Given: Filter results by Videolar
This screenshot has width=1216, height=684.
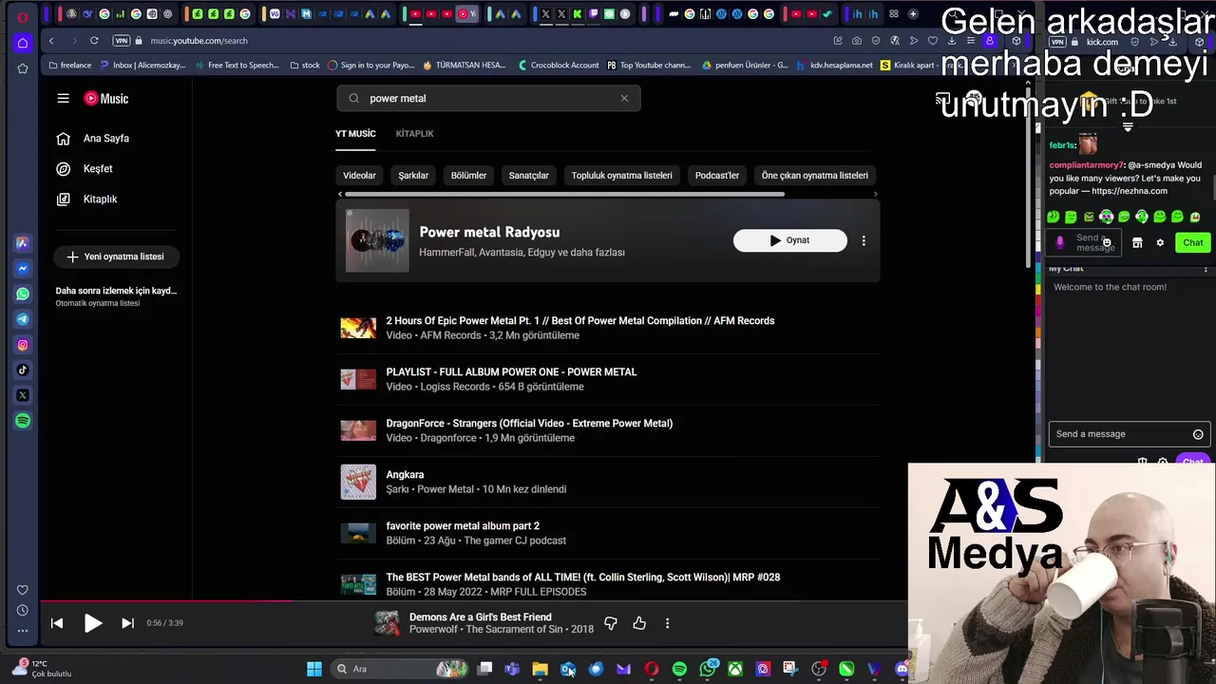Looking at the screenshot, I should [359, 175].
